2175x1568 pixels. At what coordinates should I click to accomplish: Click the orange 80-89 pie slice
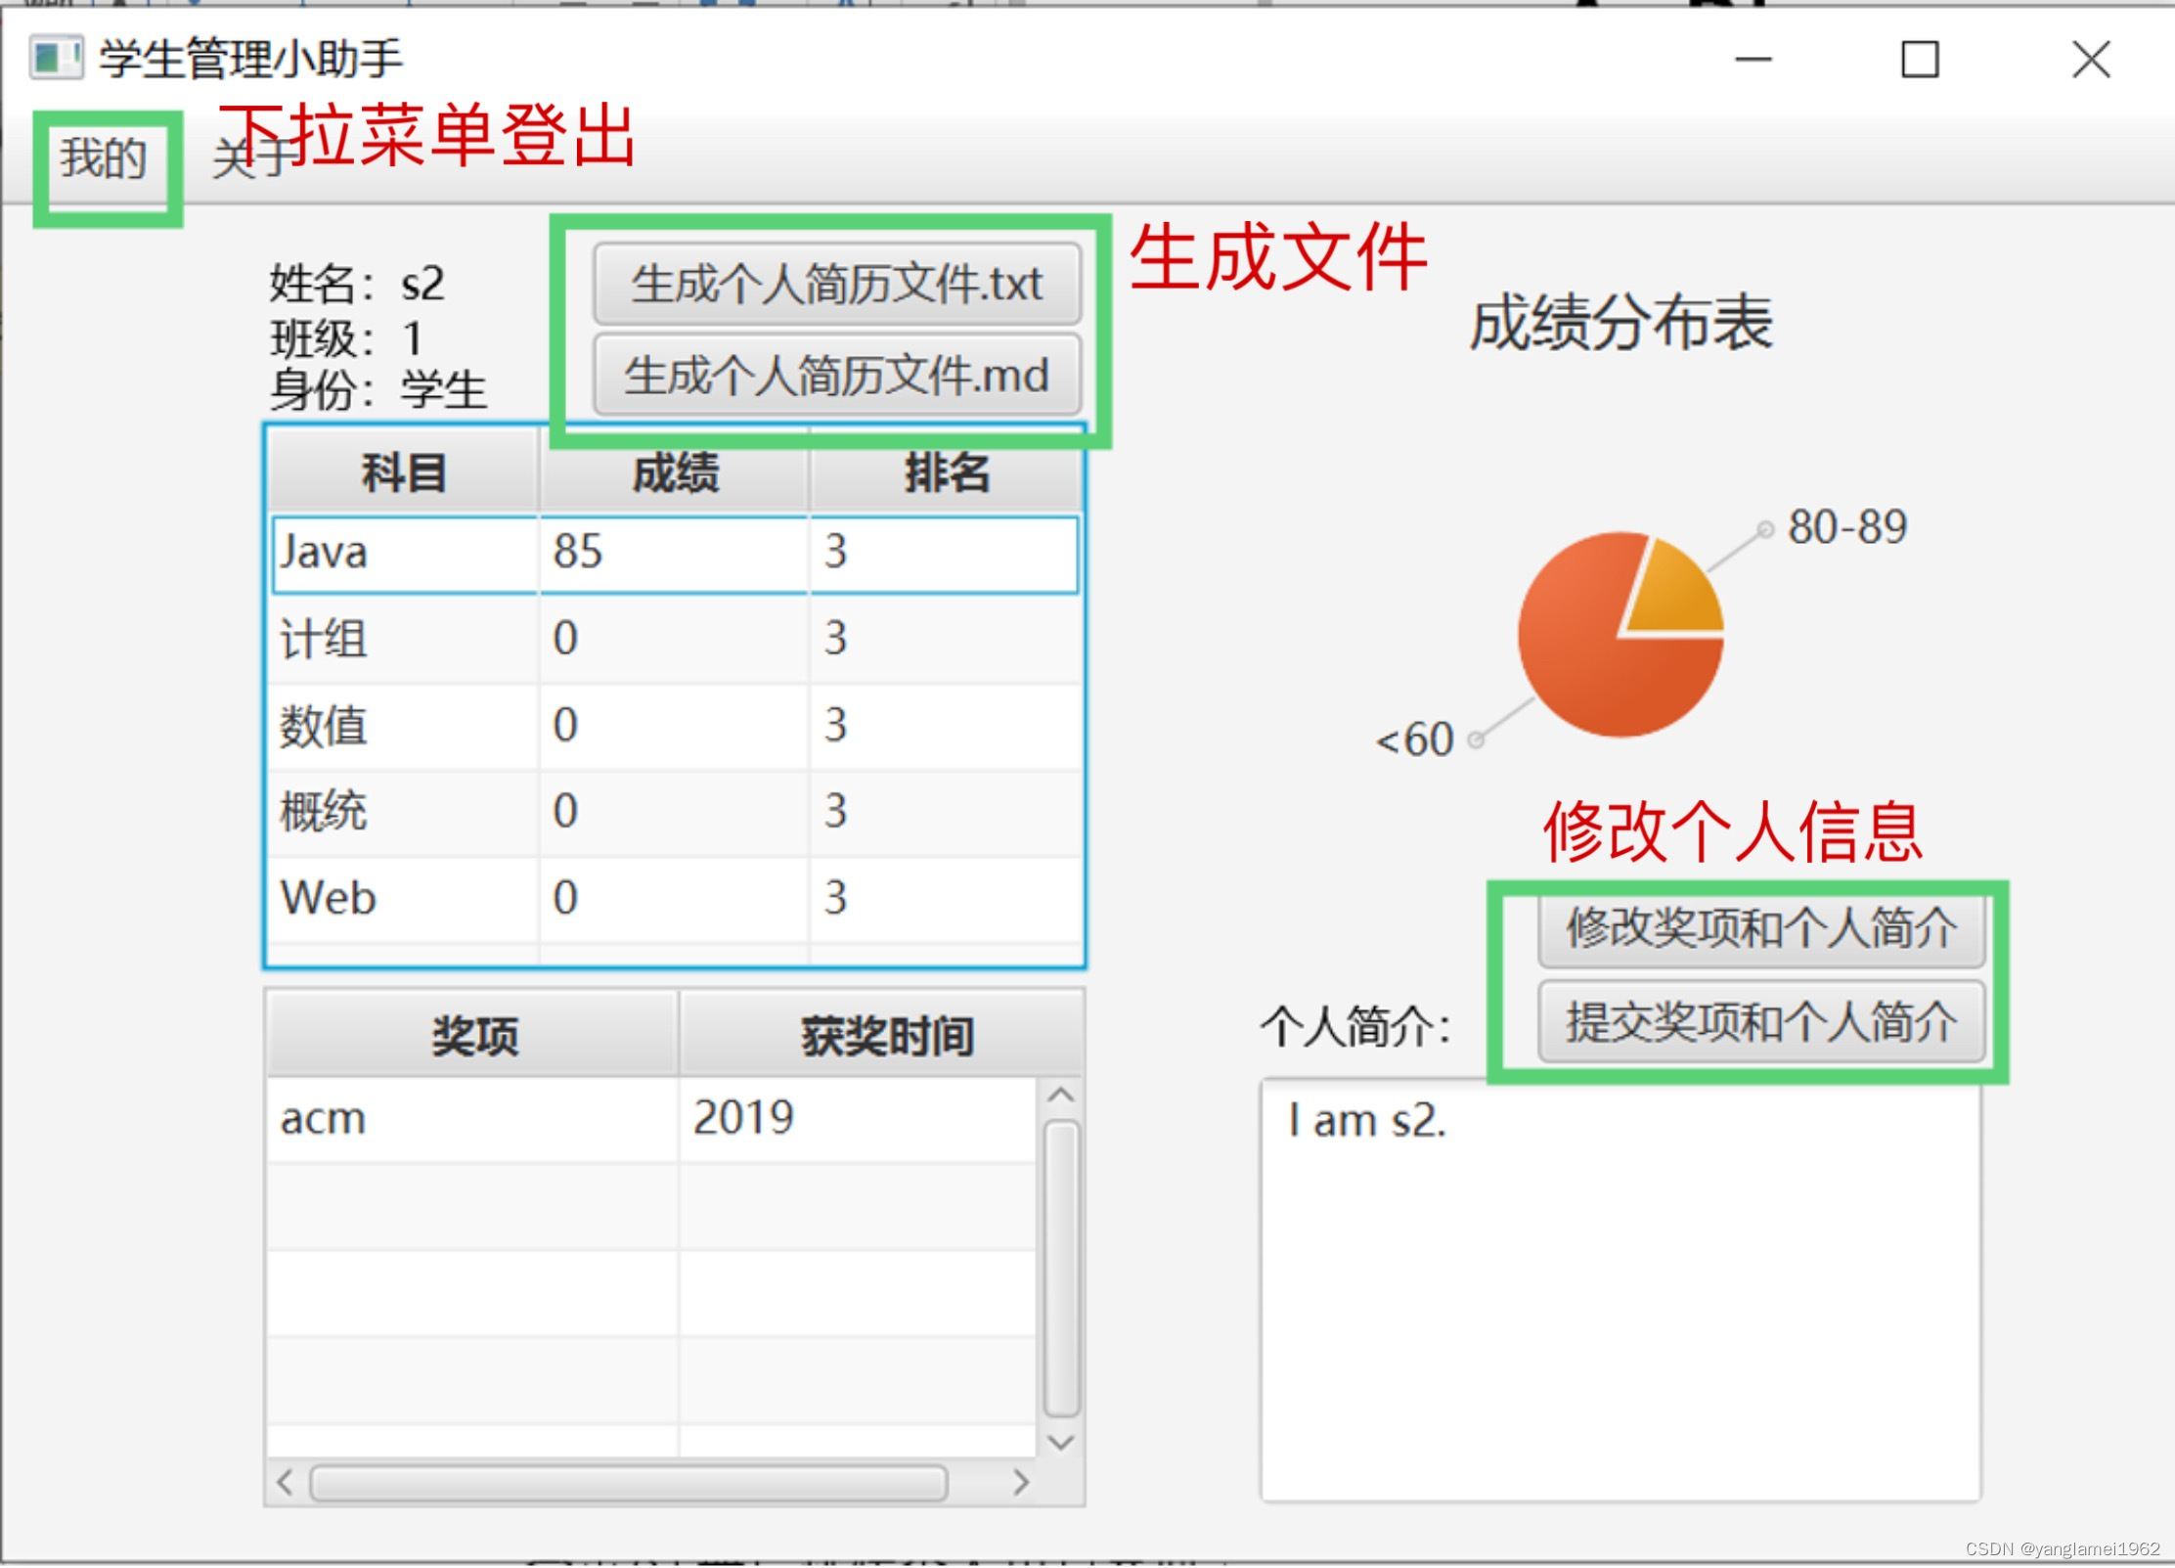(x=1674, y=593)
